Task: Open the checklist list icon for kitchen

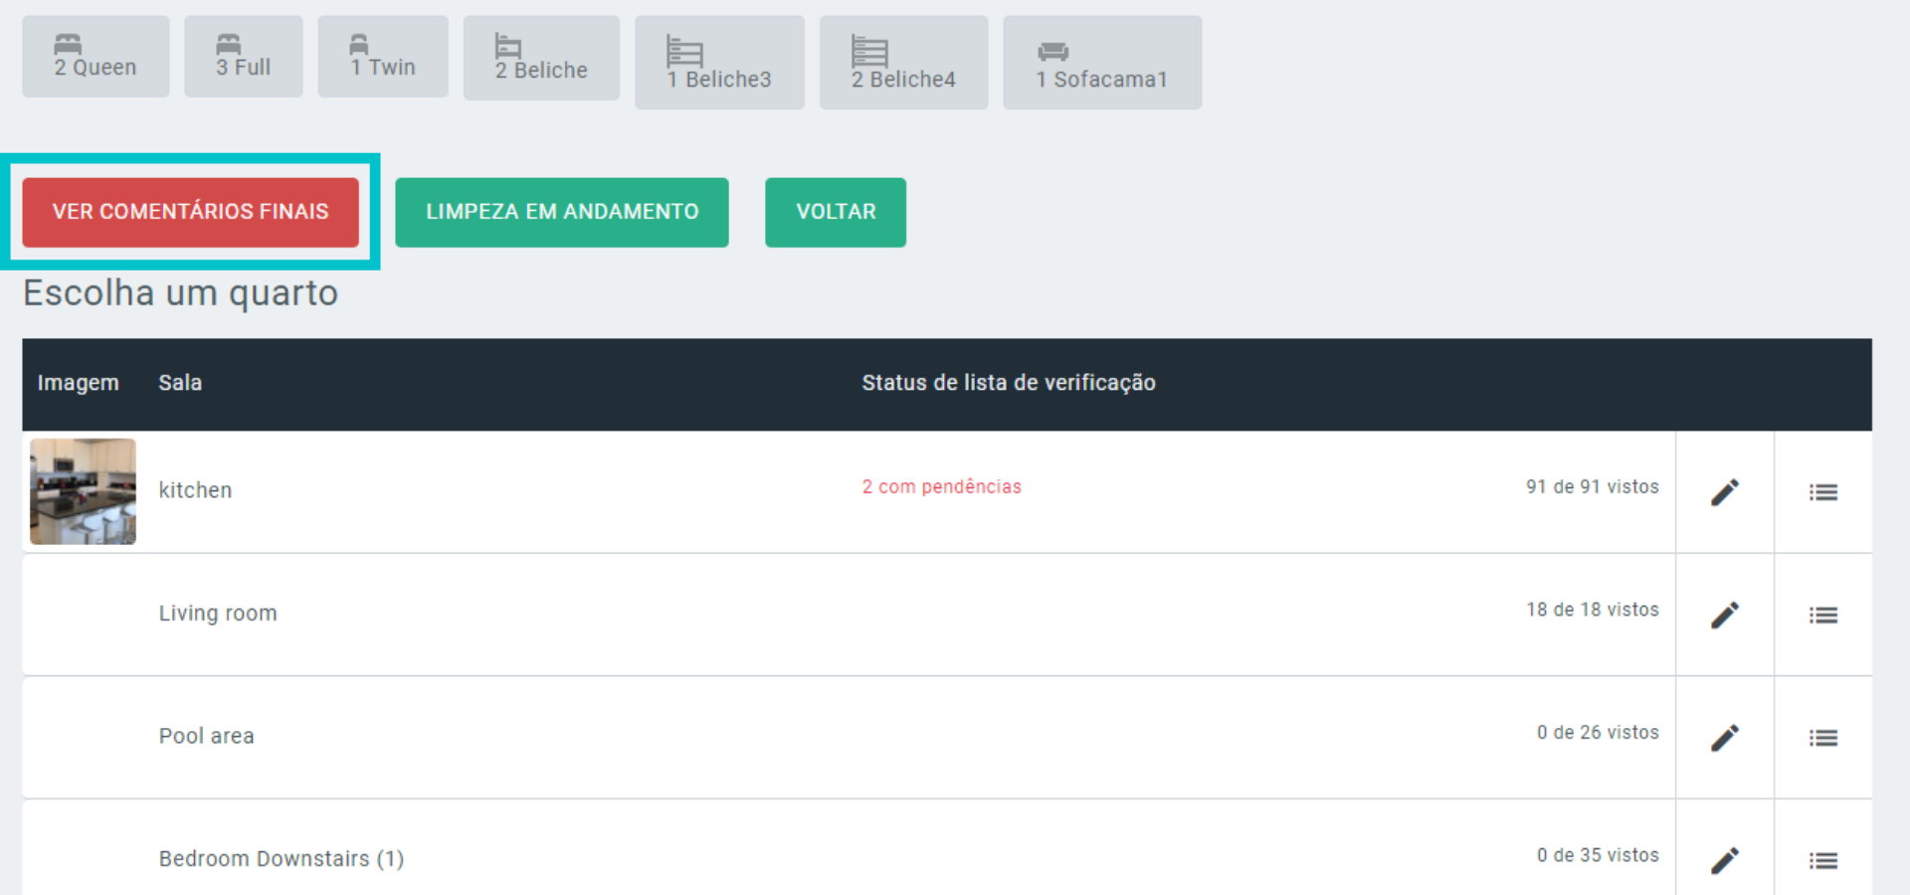Action: click(1822, 492)
